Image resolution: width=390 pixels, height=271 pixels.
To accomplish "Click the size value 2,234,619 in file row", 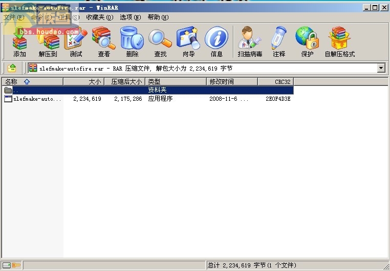I will (x=87, y=99).
